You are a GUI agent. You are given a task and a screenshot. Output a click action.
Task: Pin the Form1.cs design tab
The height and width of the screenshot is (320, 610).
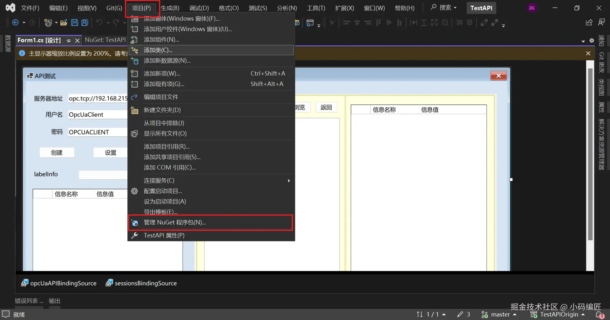[x=68, y=41]
